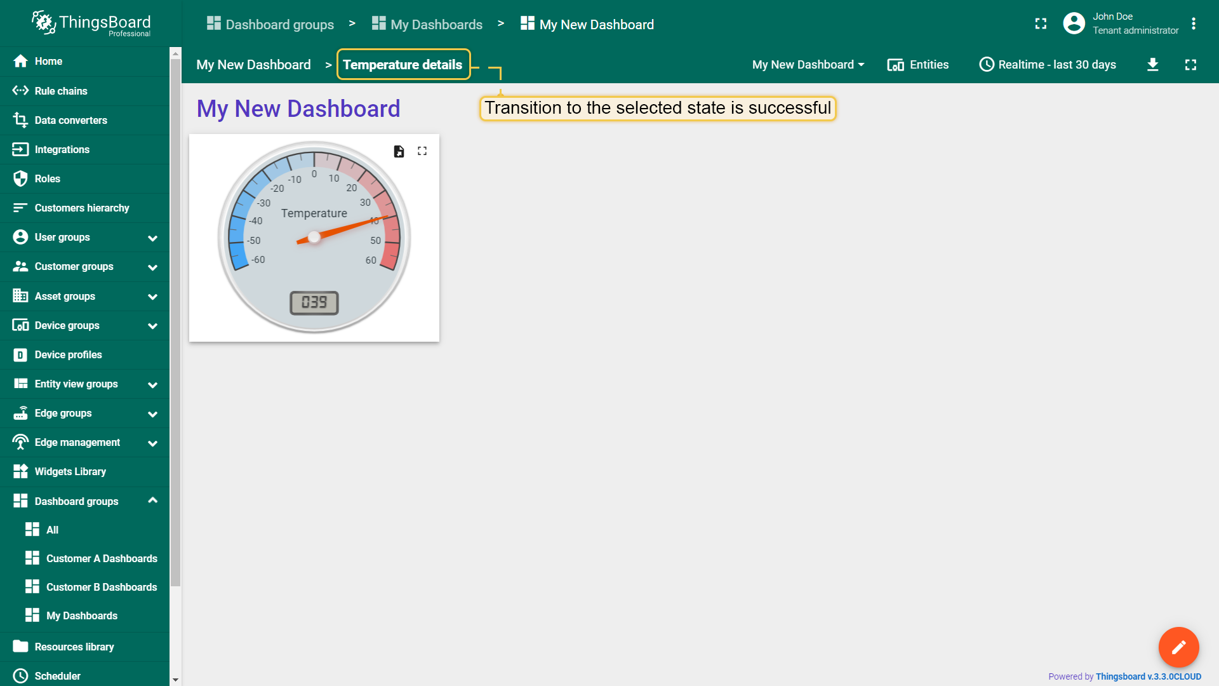
Task: Open Thingsboard v.3.3.0CLOUD link
Action: coord(1149,676)
